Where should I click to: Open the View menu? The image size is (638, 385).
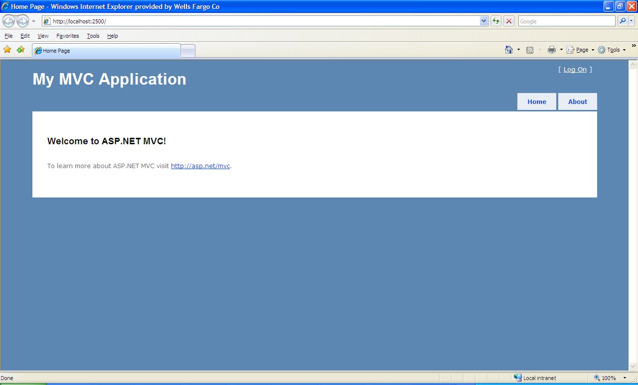pos(43,36)
